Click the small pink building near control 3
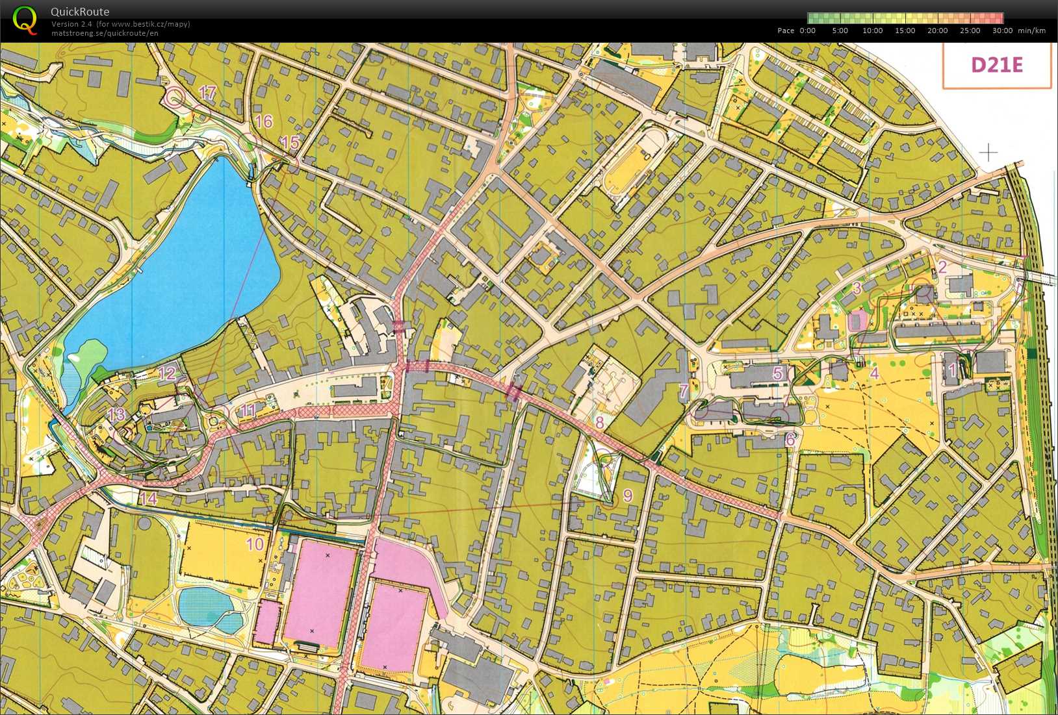Screen dimensions: 1058x715 (858, 321)
